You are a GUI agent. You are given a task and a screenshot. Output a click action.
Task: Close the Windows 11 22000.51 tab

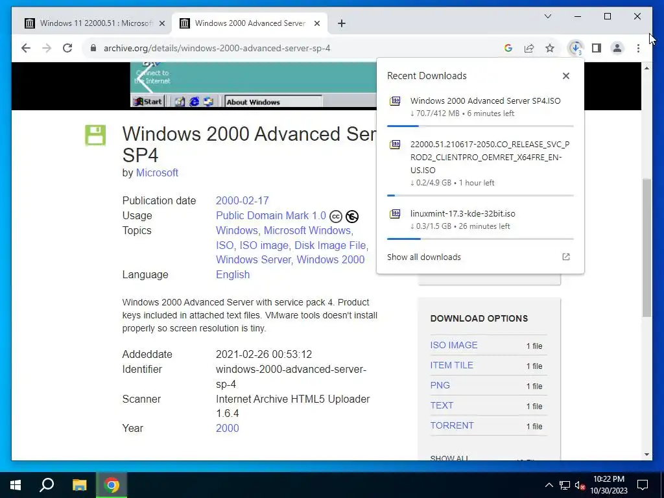coord(161,23)
